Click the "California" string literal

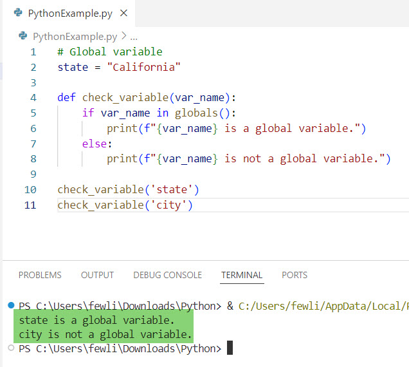(143, 67)
